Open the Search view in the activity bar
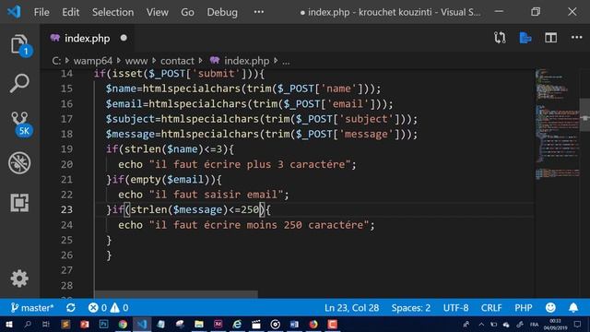 pos(19,83)
